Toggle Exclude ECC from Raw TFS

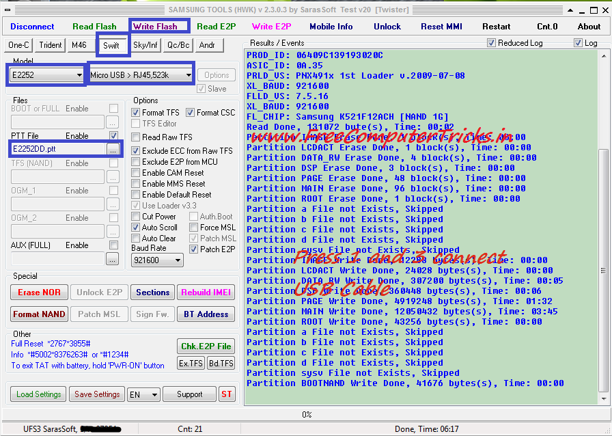coord(135,151)
